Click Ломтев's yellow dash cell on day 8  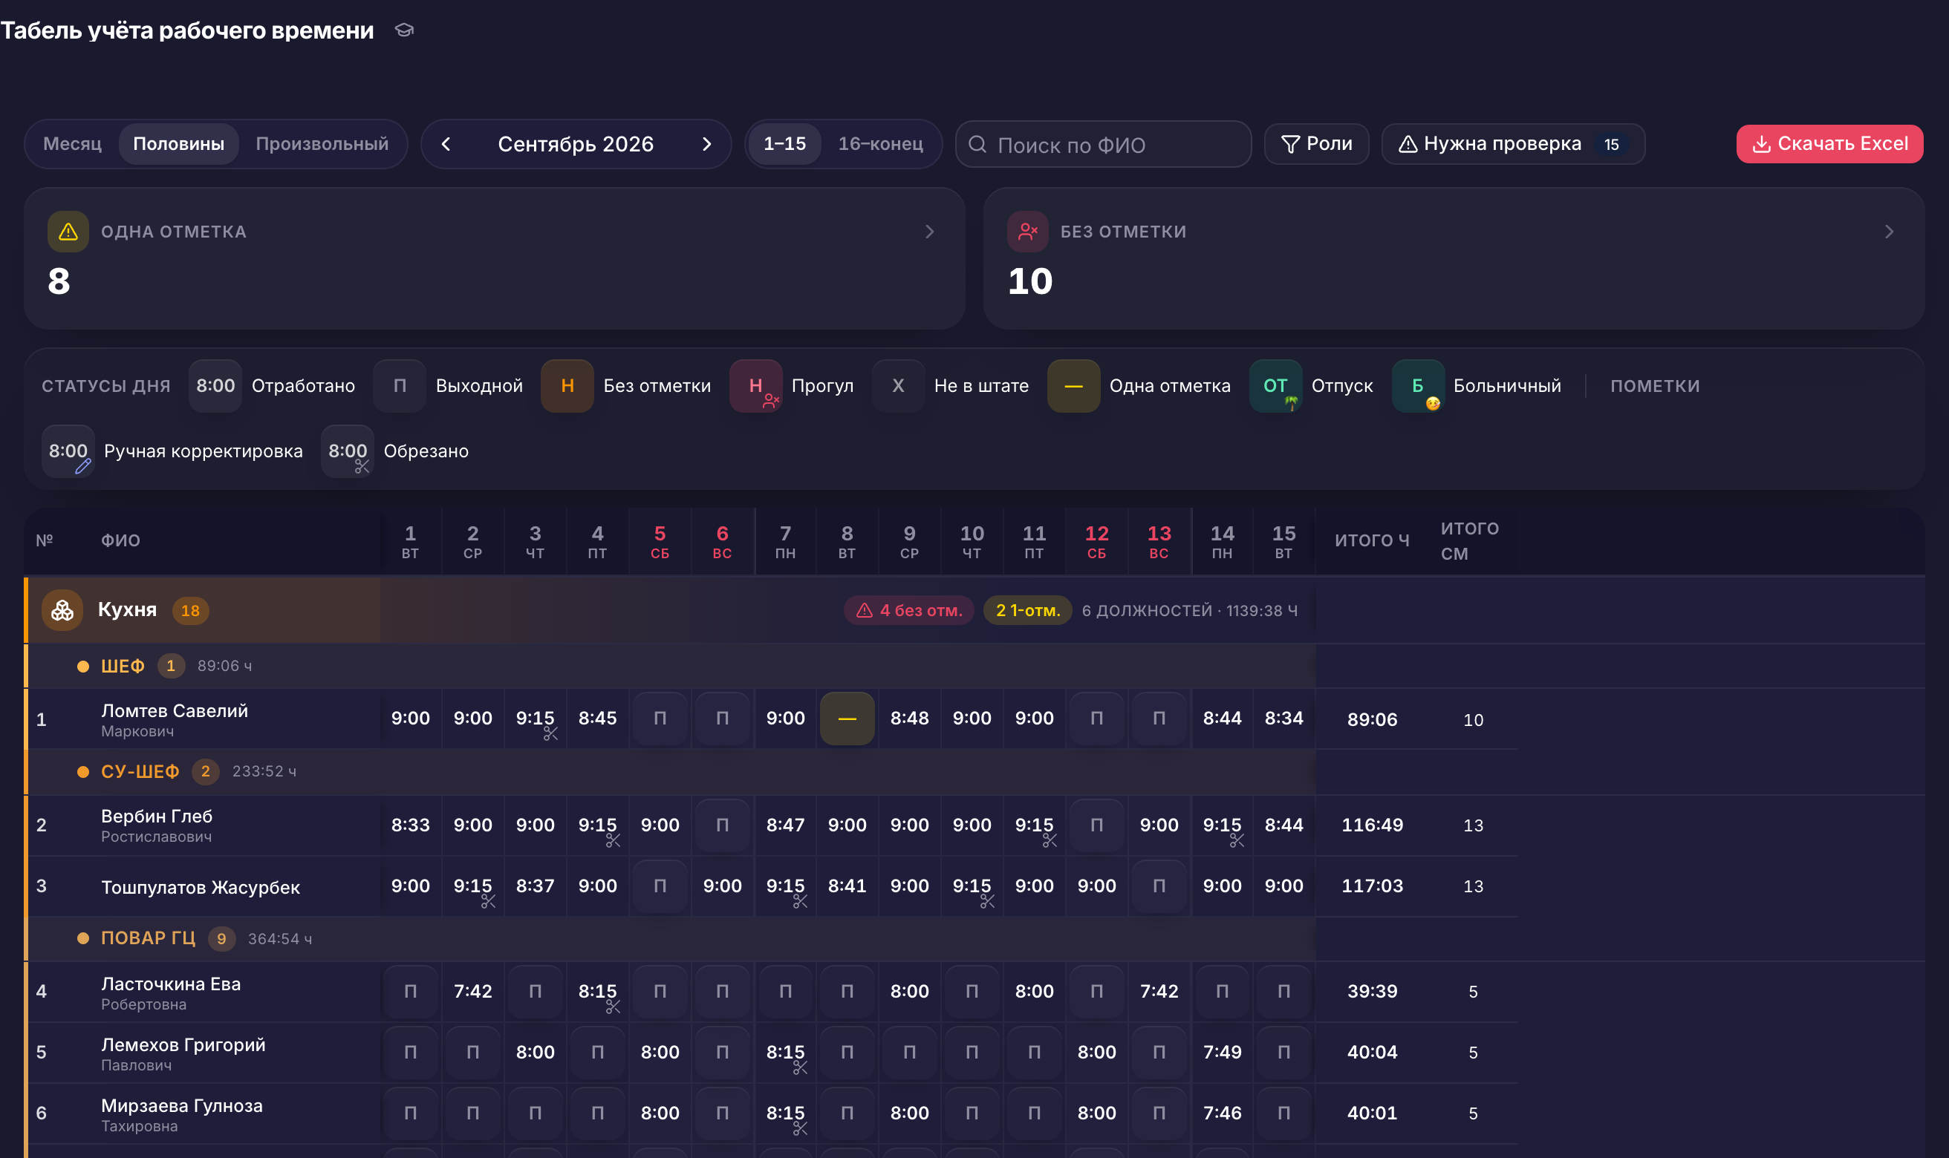[847, 719]
